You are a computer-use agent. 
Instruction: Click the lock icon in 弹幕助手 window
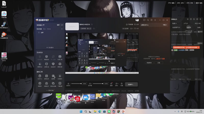(x=194, y=19)
